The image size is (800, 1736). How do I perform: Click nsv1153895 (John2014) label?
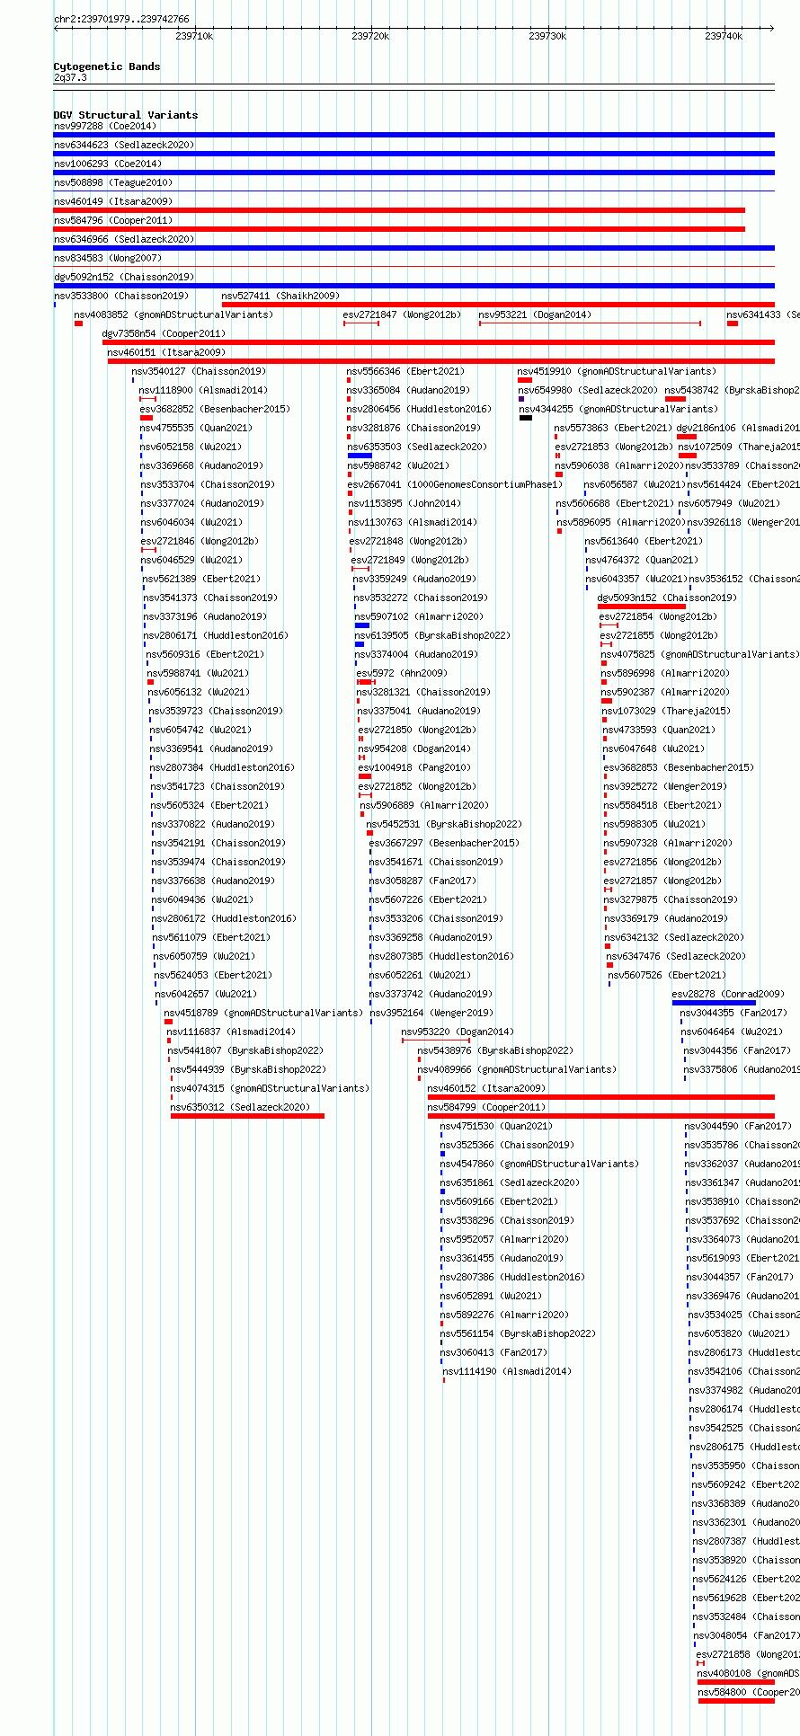(404, 503)
